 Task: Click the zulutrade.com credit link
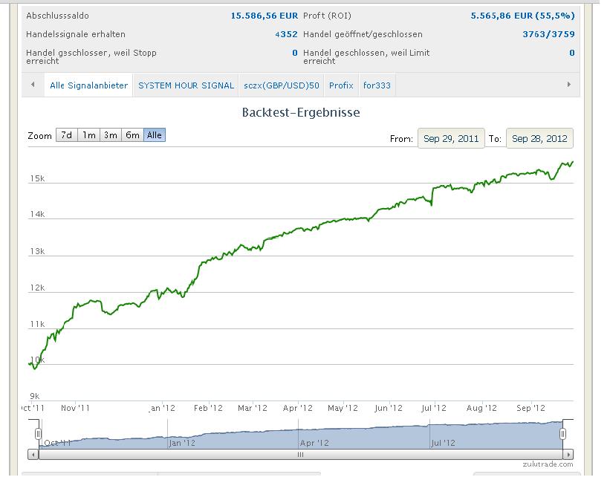click(548, 464)
